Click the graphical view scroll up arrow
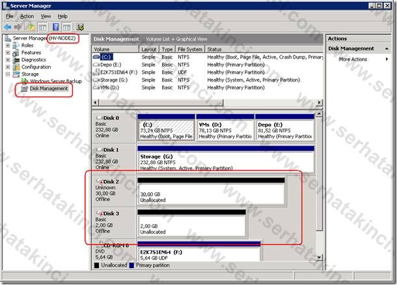Image resolution: width=397 pixels, height=285 pixels. [x=320, y=114]
